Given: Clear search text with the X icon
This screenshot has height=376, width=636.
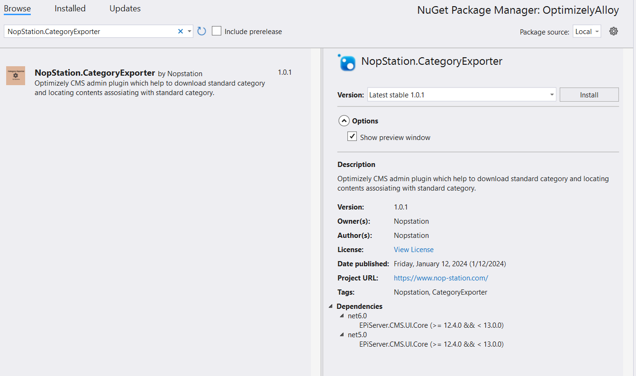Looking at the screenshot, I should pyautogui.click(x=180, y=31).
